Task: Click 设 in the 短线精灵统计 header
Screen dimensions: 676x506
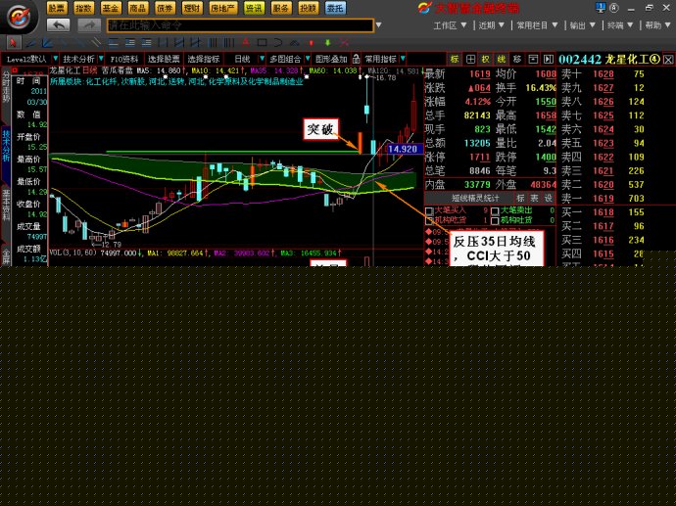Action: pos(548,198)
